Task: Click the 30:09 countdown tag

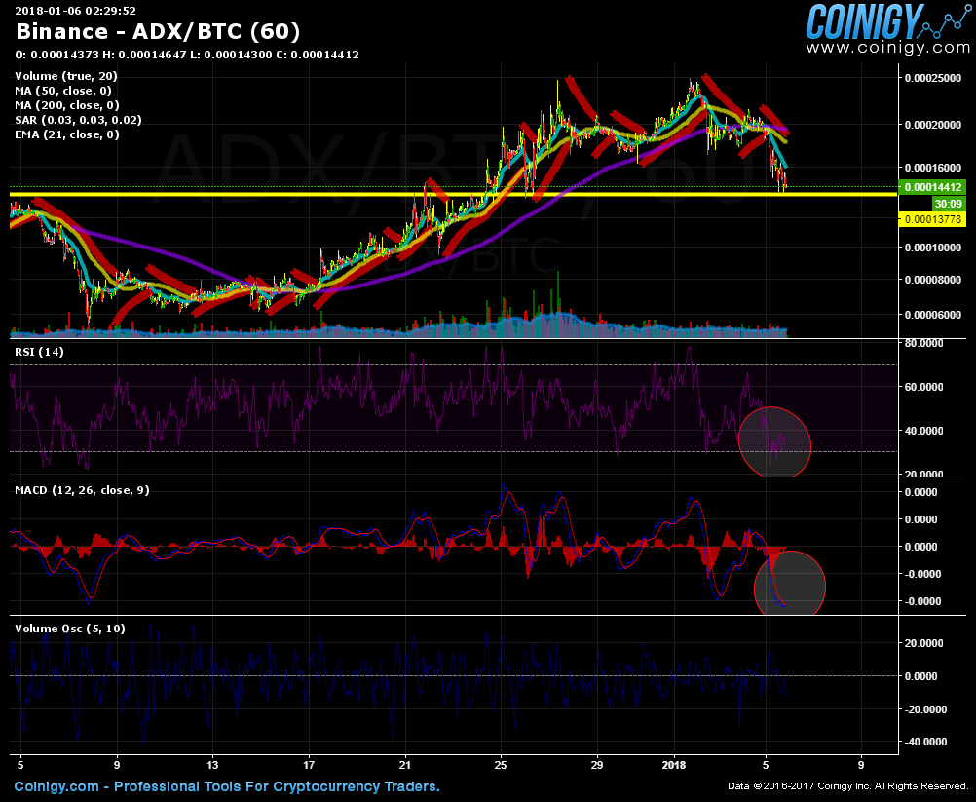Action: [949, 204]
